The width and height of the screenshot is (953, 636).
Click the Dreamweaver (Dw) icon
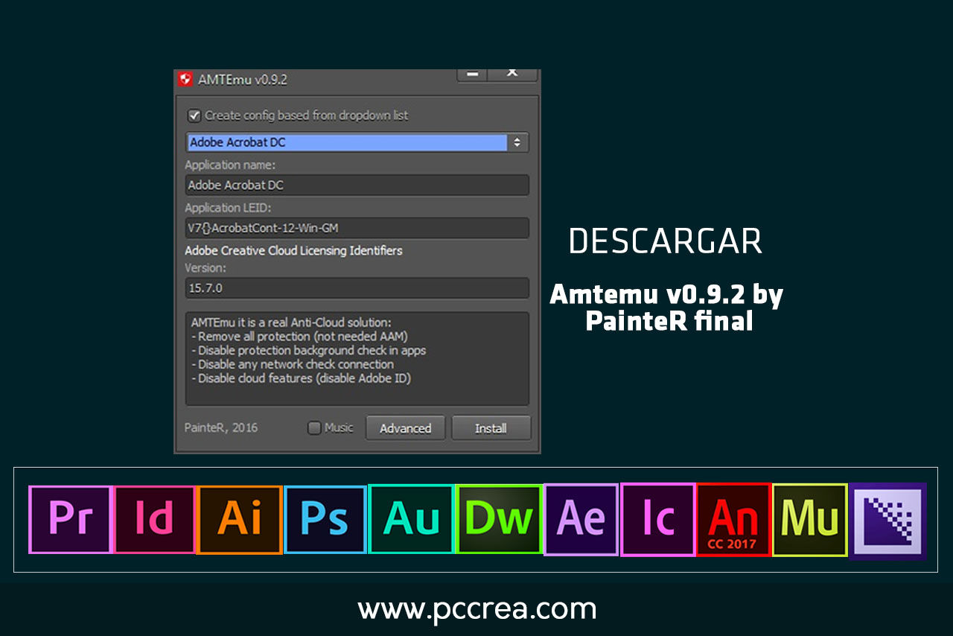pyautogui.click(x=499, y=519)
